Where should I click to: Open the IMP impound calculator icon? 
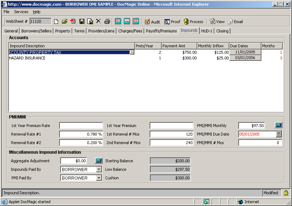click(136, 21)
